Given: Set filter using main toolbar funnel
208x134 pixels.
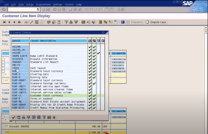Looking at the screenshot, I should (66, 22).
